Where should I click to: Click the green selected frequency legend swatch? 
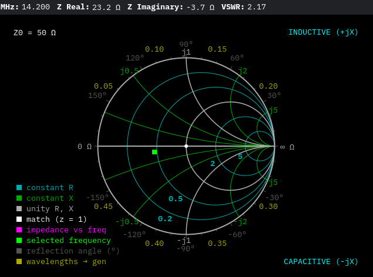click(19, 241)
